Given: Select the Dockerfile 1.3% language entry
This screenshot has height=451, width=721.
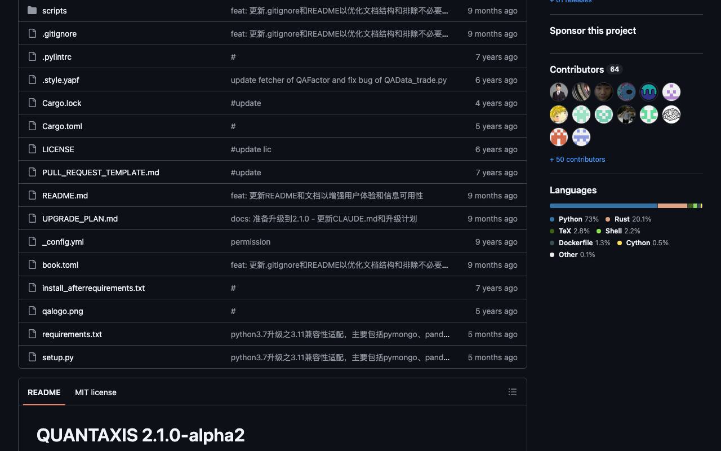Looking at the screenshot, I should point(580,243).
